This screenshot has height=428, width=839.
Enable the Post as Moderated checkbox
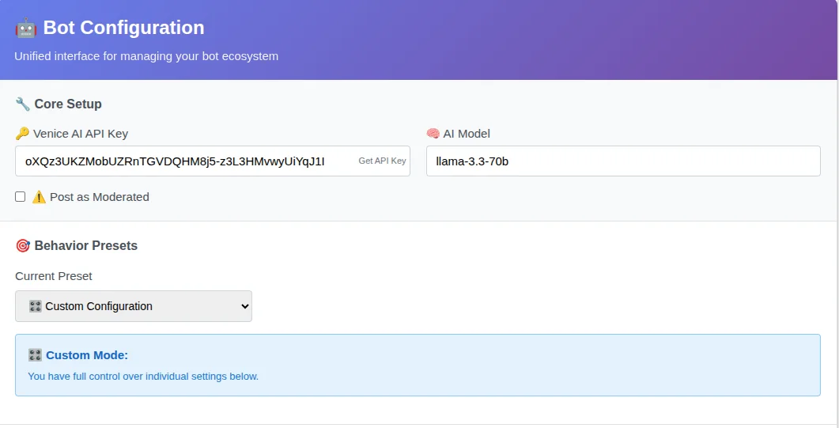(21, 197)
